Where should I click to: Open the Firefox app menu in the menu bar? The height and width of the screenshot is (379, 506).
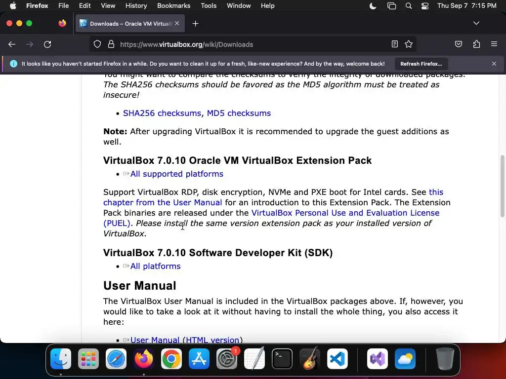coord(37,6)
